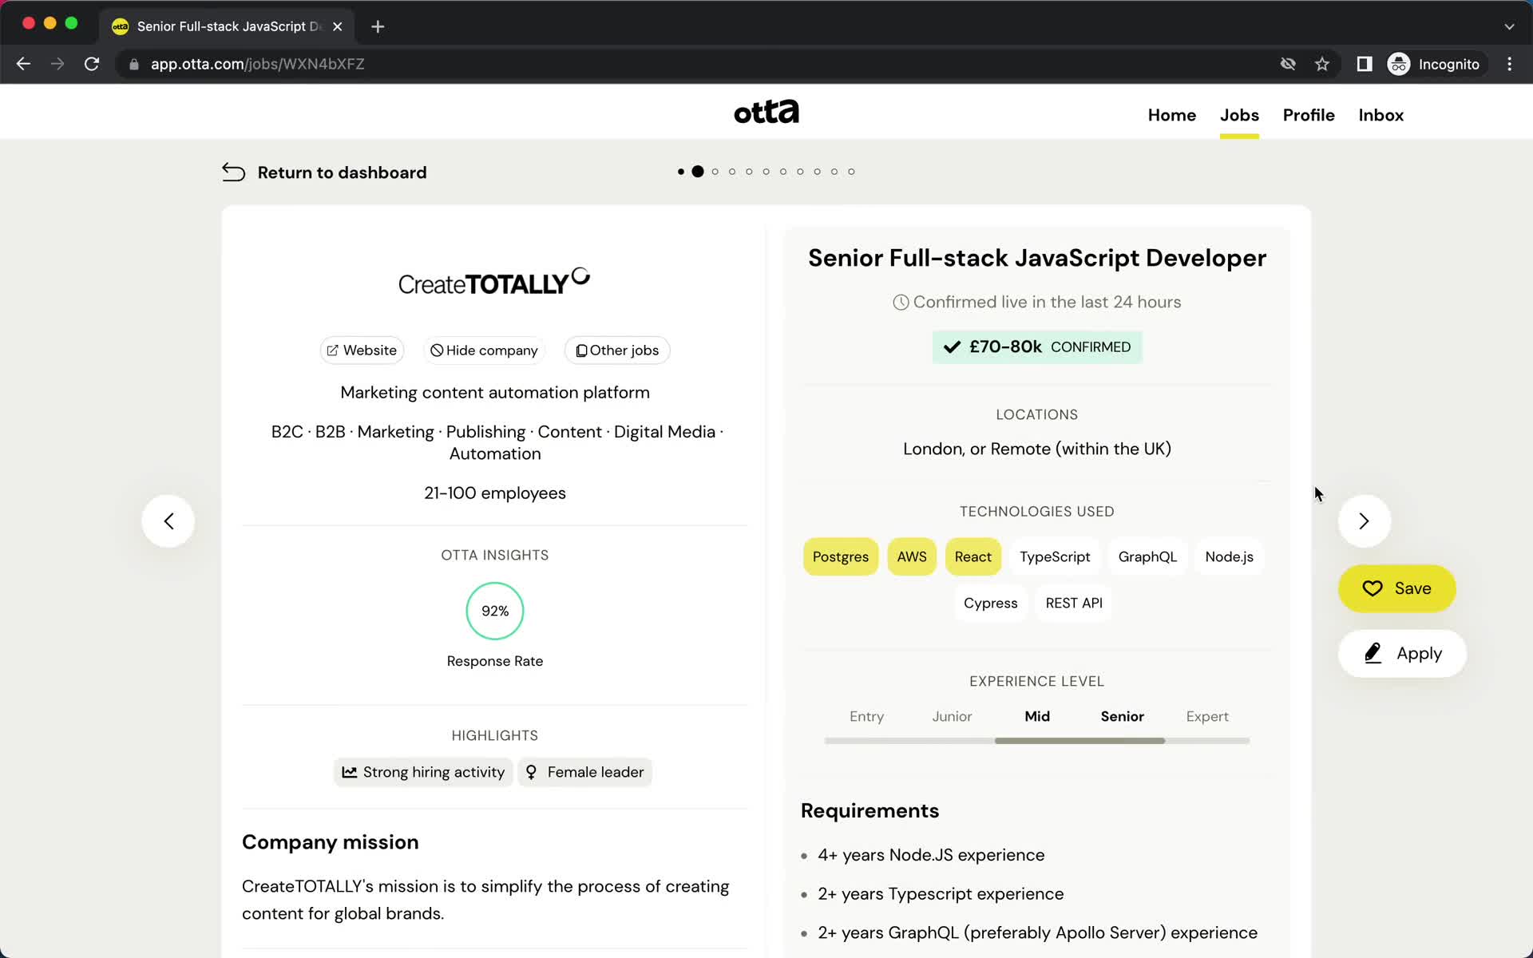Click the Company mission heading

point(330,842)
